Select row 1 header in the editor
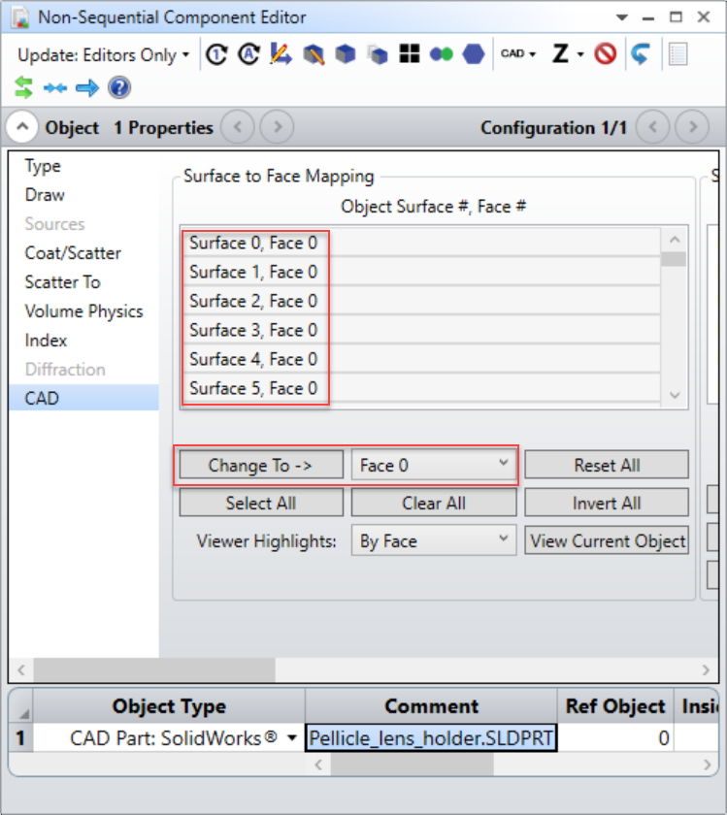Image resolution: width=727 pixels, height=815 pixels. tap(20, 738)
